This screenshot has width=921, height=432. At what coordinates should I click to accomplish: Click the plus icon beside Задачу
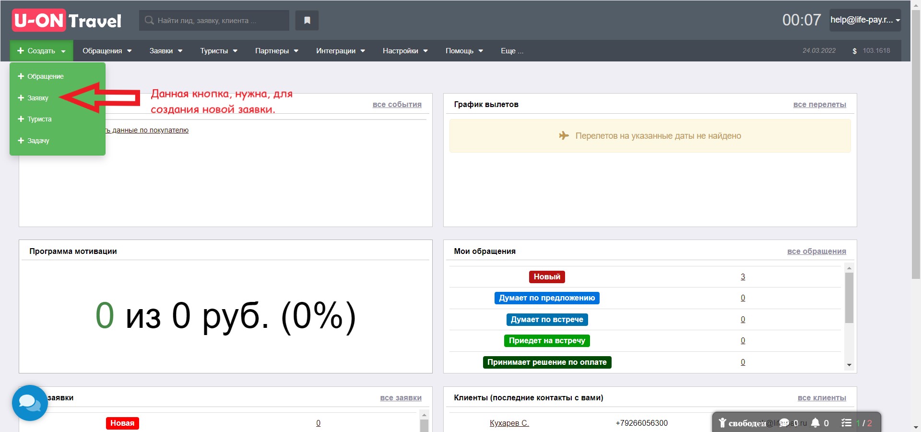[x=21, y=140]
